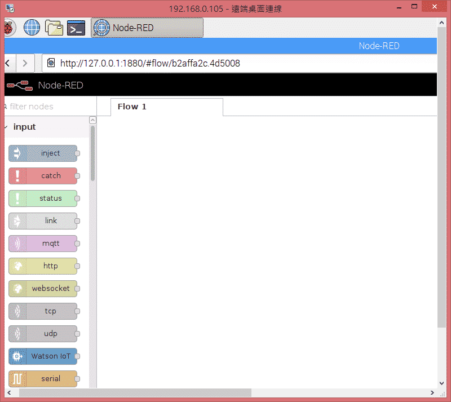Click the scroll-up arrow at right edge

click(441, 23)
